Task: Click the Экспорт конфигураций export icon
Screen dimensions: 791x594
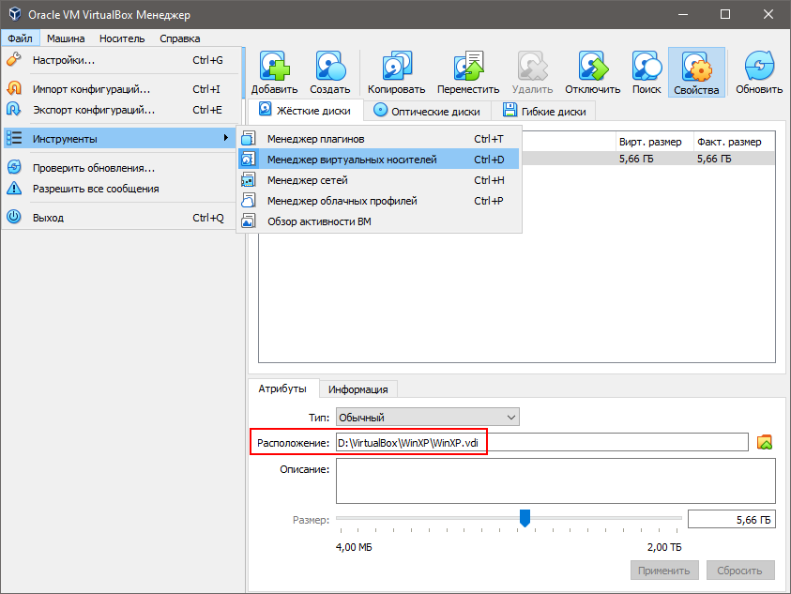Action: pyautogui.click(x=14, y=110)
